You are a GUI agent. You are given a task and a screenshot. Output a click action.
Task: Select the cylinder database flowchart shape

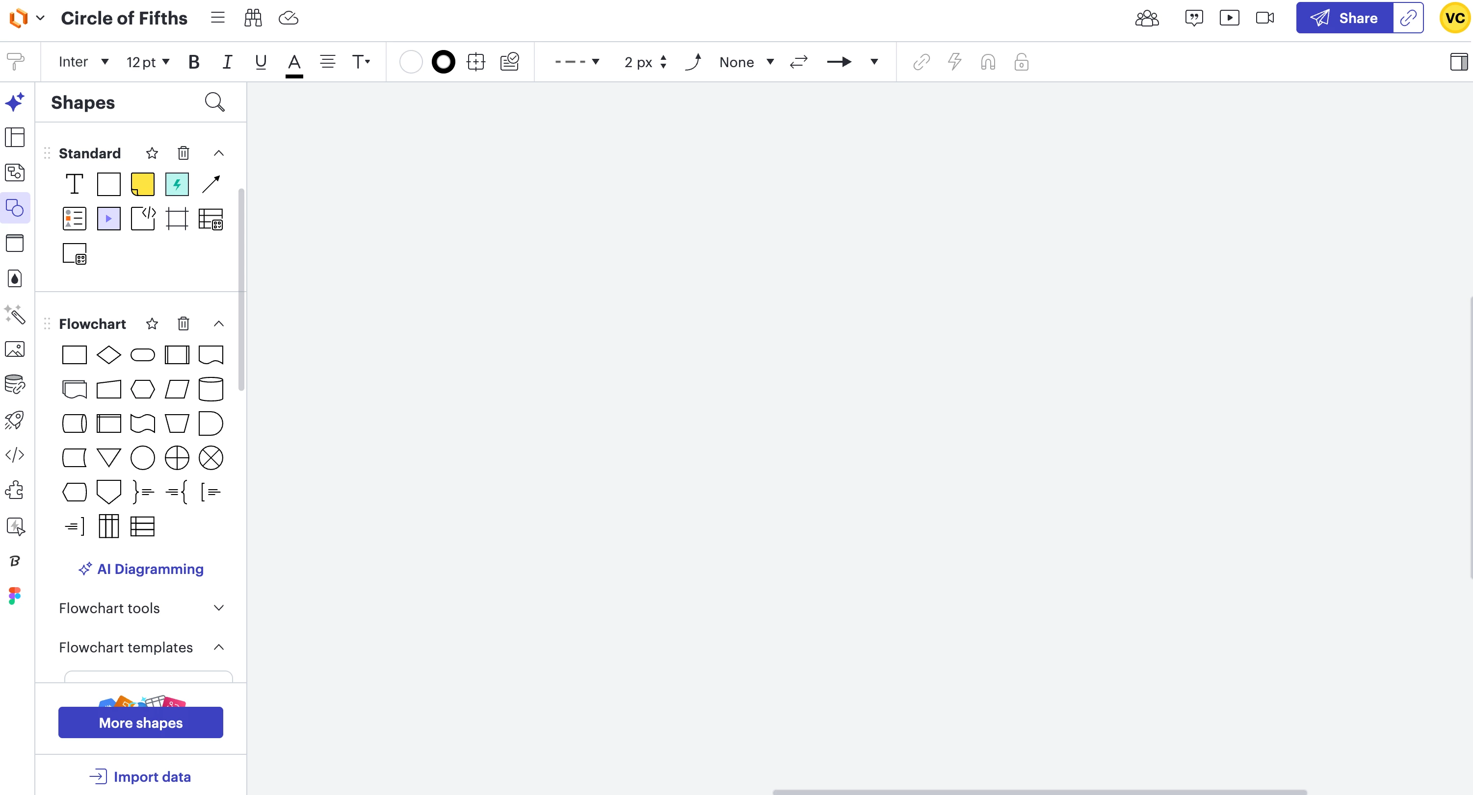[210, 389]
